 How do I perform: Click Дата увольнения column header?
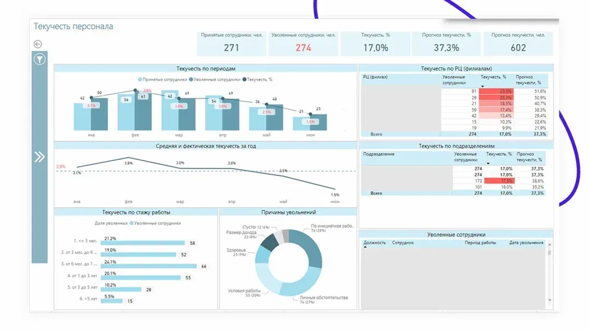click(x=526, y=243)
